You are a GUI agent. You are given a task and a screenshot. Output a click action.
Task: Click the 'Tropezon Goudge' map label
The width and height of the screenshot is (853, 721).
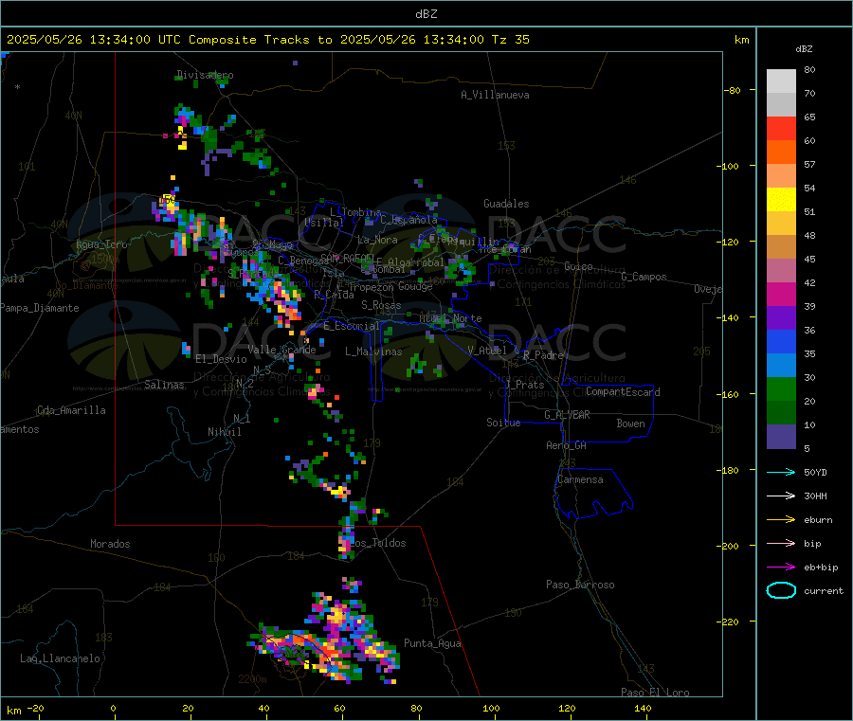390,286
